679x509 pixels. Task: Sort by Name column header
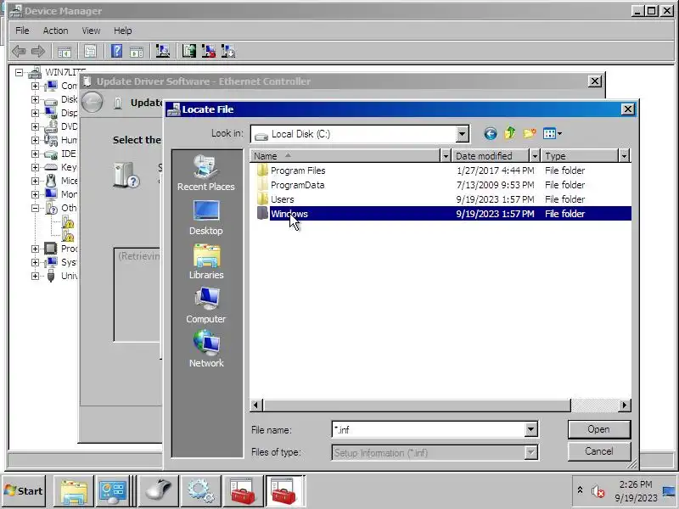pos(345,156)
